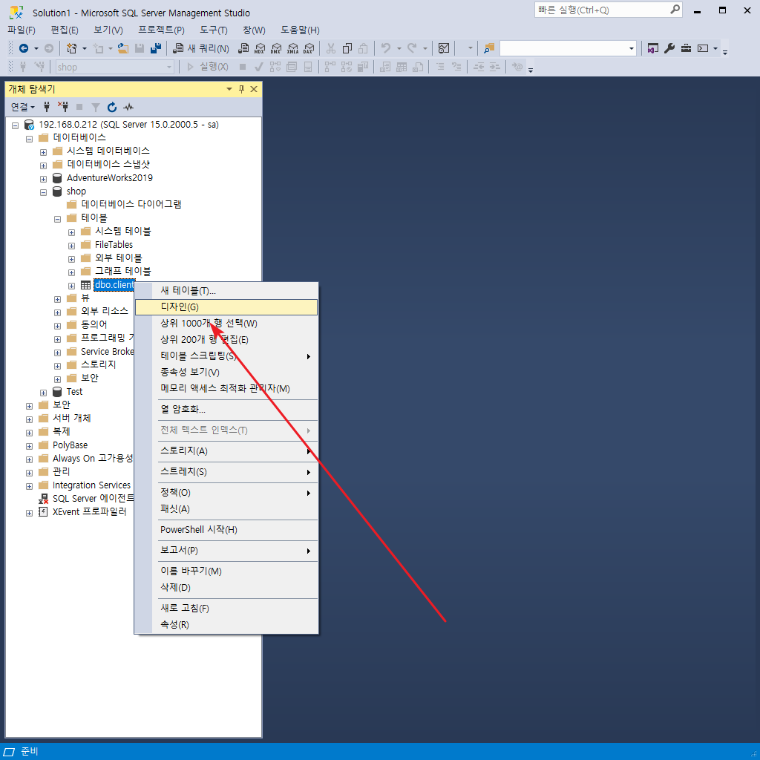This screenshot has width=760, height=760.
Task: Expand the XEvent 프로파일러 node
Action: (x=29, y=513)
